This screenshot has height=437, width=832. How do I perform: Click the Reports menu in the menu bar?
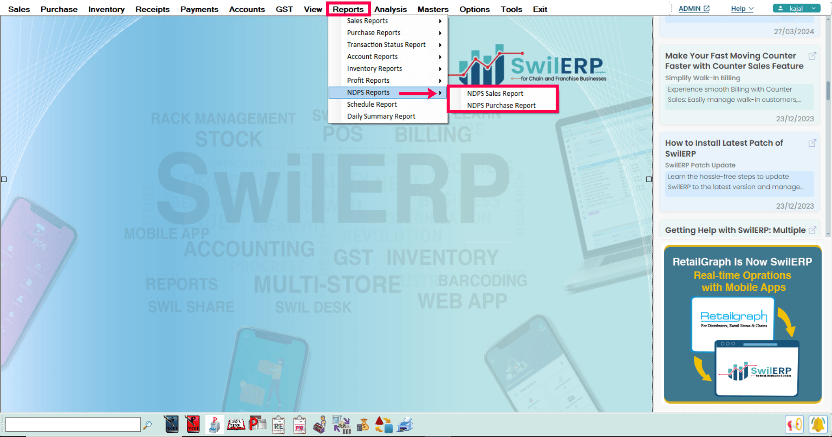tap(348, 9)
